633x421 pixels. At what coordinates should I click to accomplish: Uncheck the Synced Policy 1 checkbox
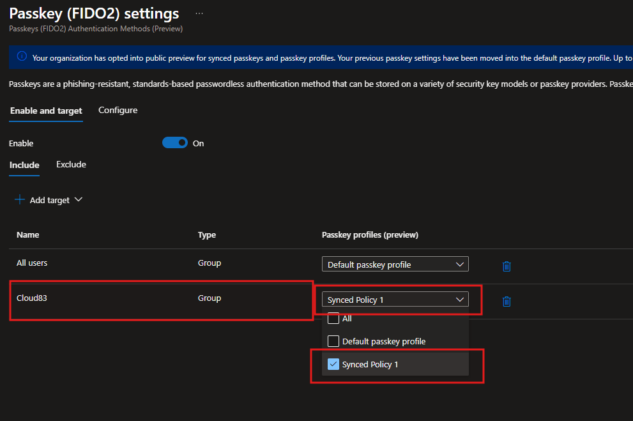[333, 364]
